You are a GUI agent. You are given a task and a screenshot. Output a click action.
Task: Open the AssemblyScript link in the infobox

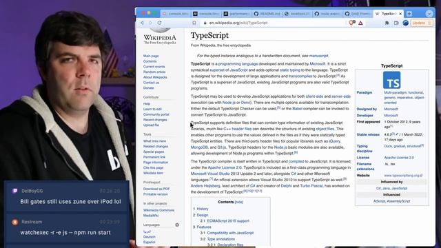tap(398, 201)
